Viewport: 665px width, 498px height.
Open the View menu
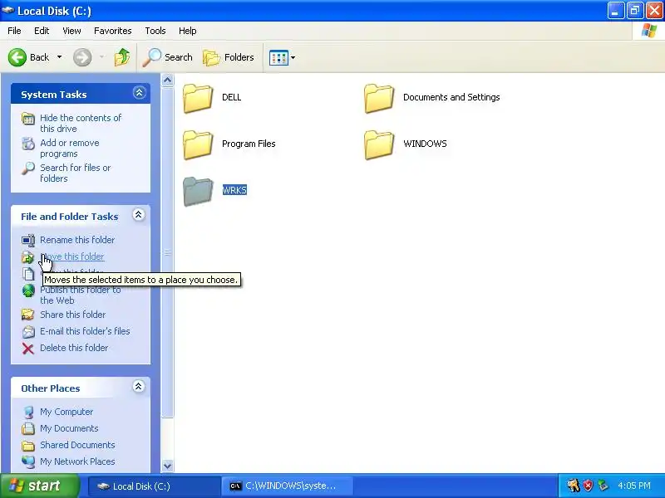tap(71, 31)
